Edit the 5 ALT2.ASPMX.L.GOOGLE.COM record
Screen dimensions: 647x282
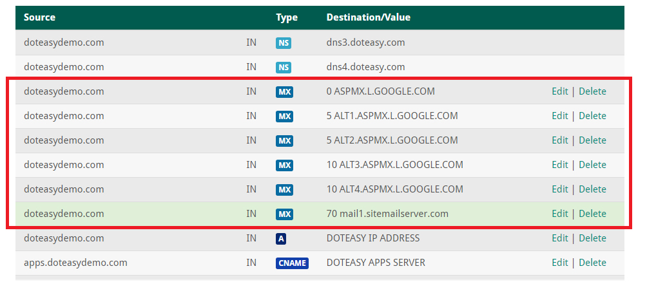[560, 140]
